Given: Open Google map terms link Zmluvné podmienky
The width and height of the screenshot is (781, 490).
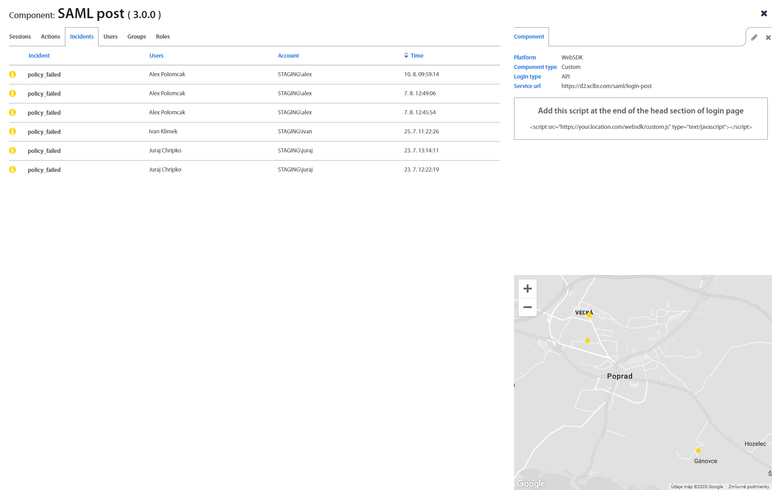Looking at the screenshot, I should (749, 486).
